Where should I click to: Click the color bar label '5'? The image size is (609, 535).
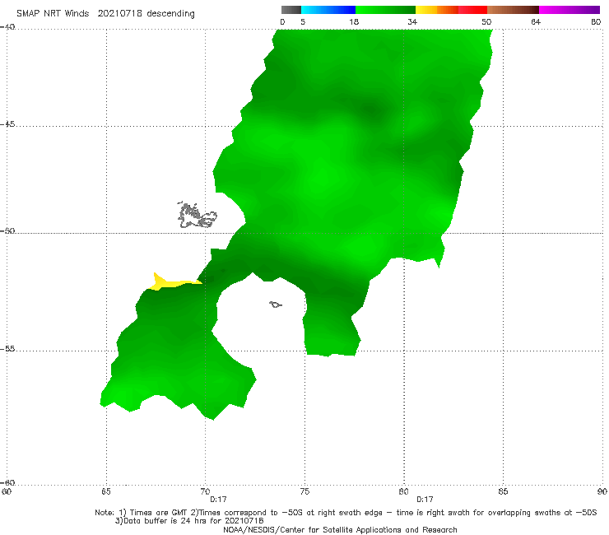point(303,21)
